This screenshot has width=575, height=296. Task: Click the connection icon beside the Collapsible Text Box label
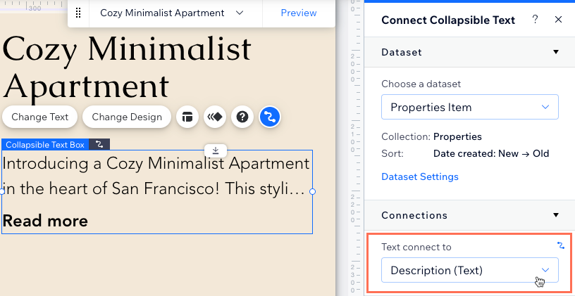coord(99,145)
